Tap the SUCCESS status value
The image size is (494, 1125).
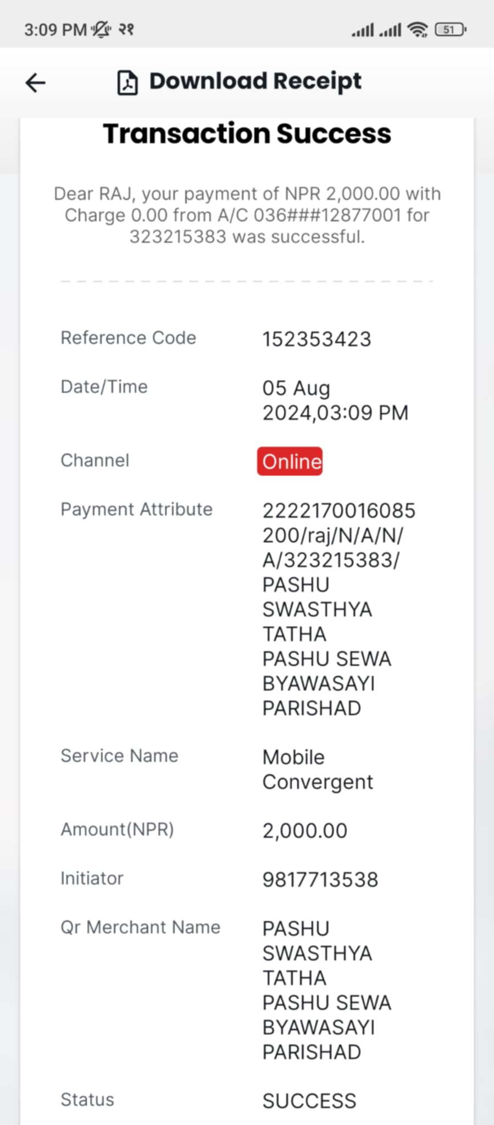(309, 1101)
